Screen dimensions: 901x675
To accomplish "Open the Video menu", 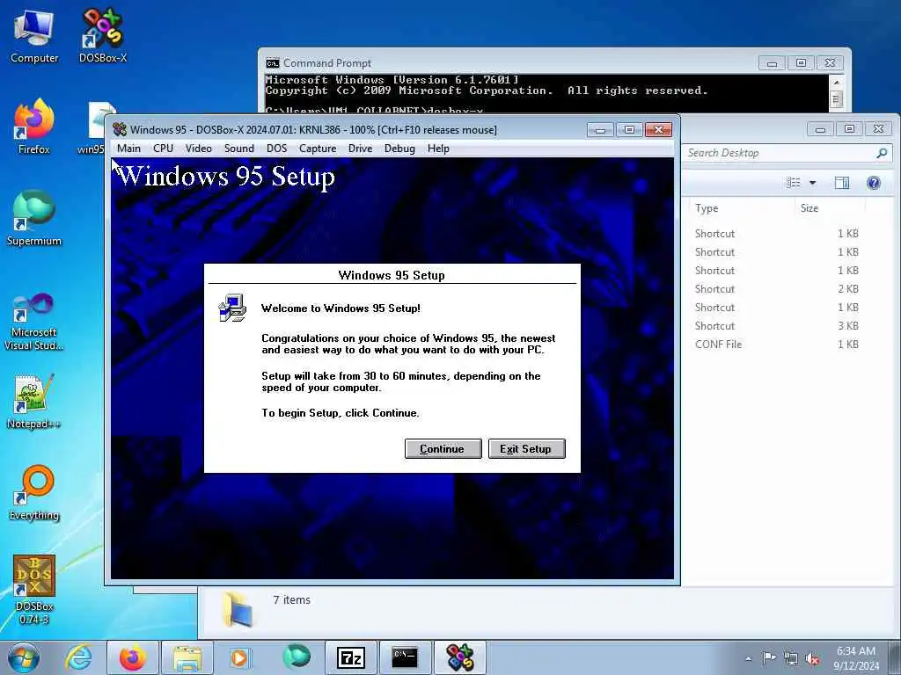I will pyautogui.click(x=198, y=149).
